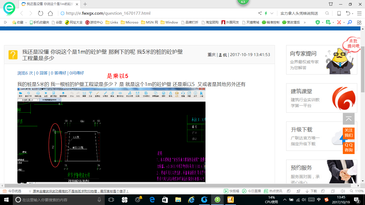Click the 向专家提问 sidebar card
Image resolution: width=365 pixels, height=205 pixels.
[321, 60]
